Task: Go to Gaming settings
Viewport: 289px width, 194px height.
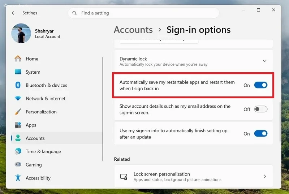Action: click(x=56, y=165)
